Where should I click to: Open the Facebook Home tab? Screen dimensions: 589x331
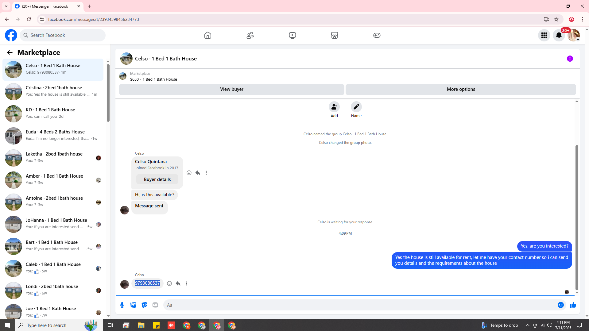point(208,35)
